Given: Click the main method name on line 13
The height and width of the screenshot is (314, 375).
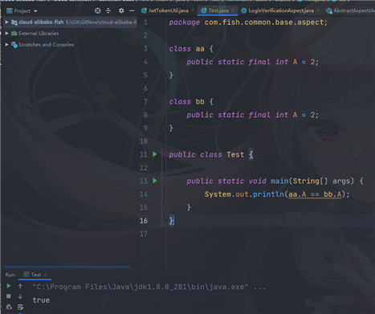Looking at the screenshot, I should [279, 181].
